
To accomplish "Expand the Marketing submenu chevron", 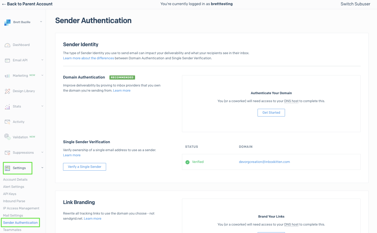I will 42,75.
